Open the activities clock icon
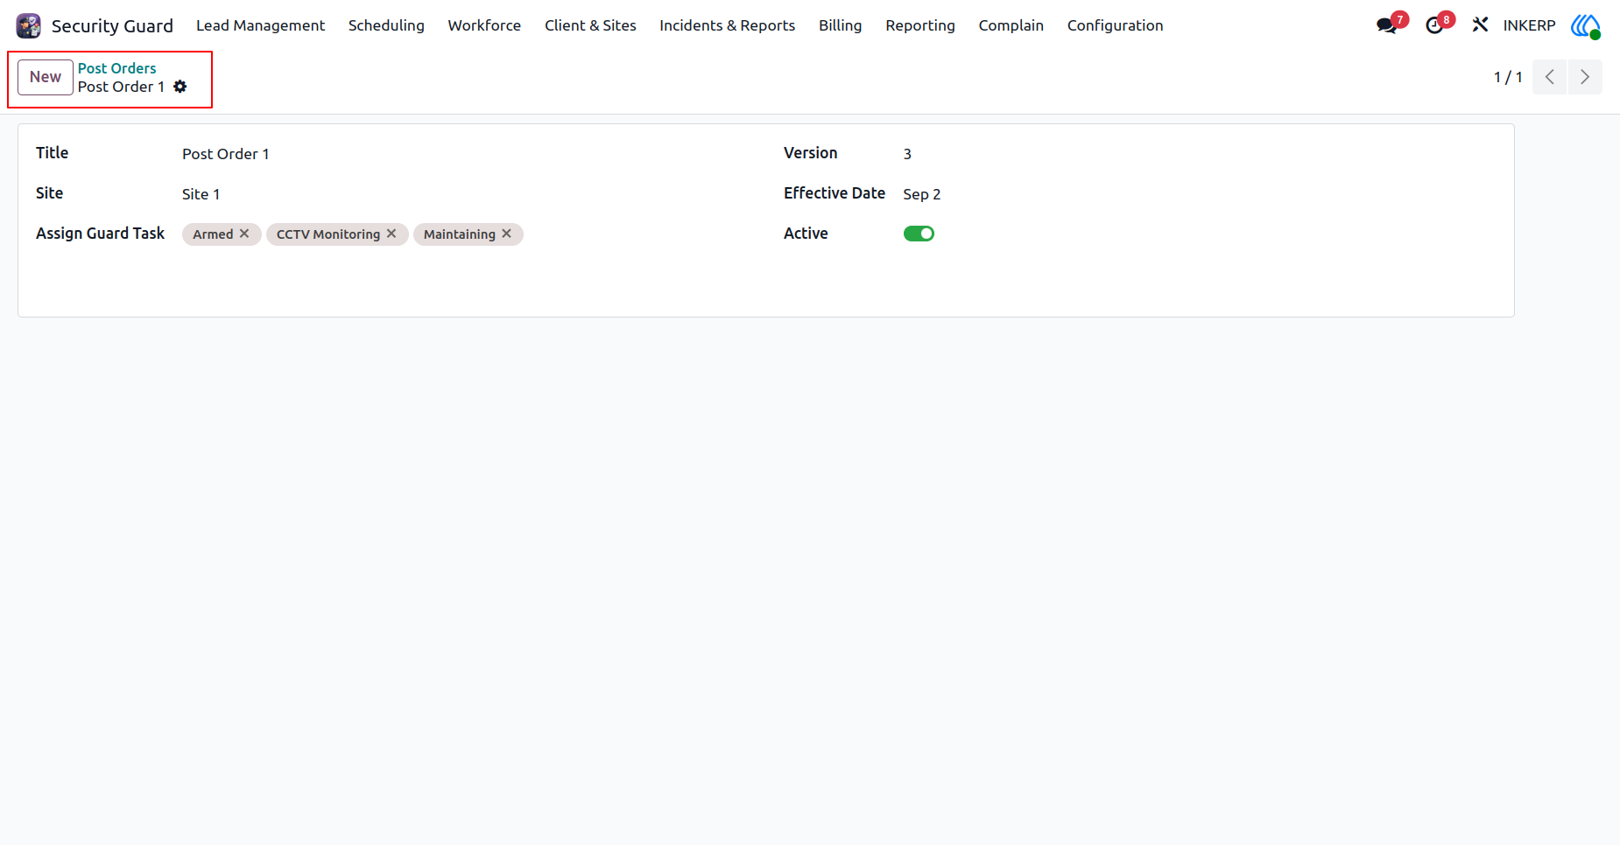The image size is (1620, 845). coord(1433,25)
